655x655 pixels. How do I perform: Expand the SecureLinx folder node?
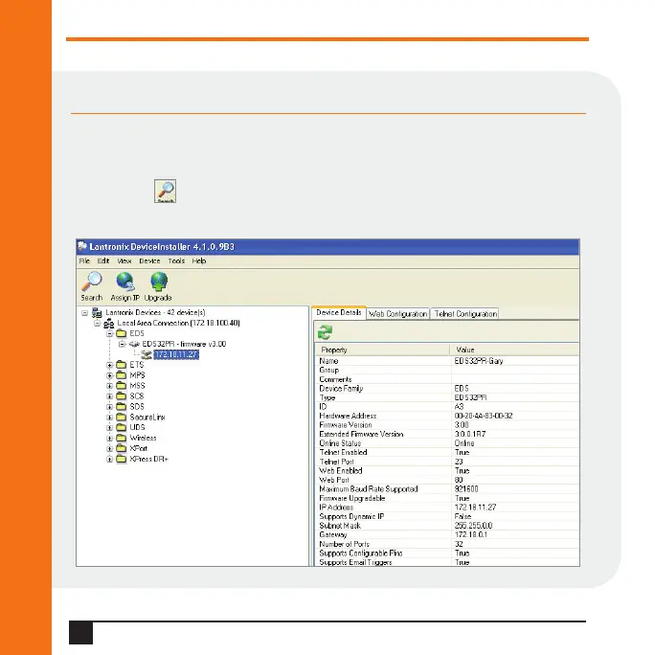click(109, 418)
